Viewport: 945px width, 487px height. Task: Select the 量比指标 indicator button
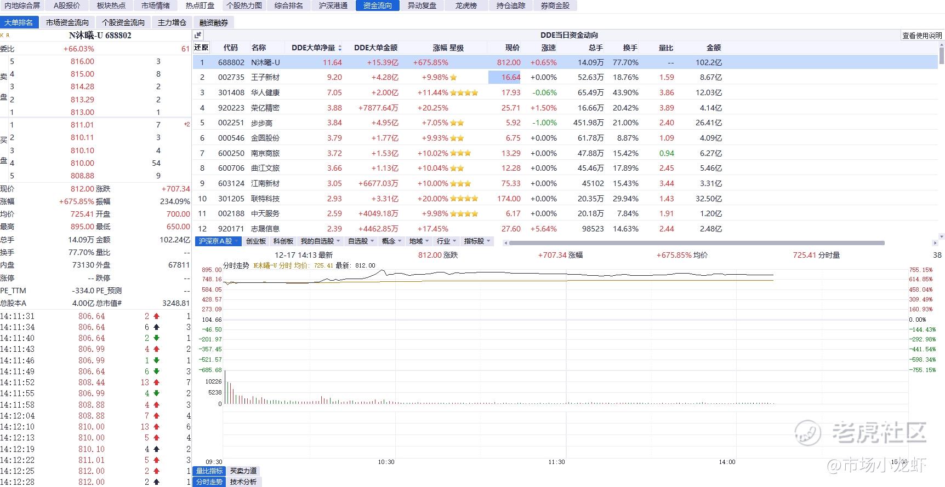[x=209, y=471]
